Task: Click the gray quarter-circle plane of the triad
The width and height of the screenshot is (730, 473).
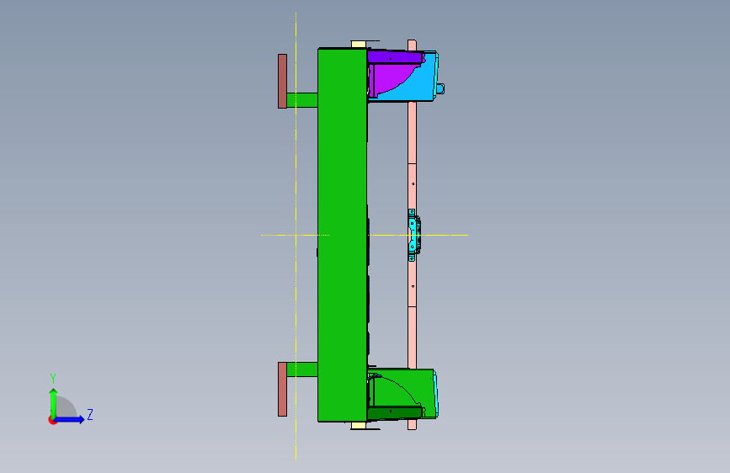Action: pos(65,408)
